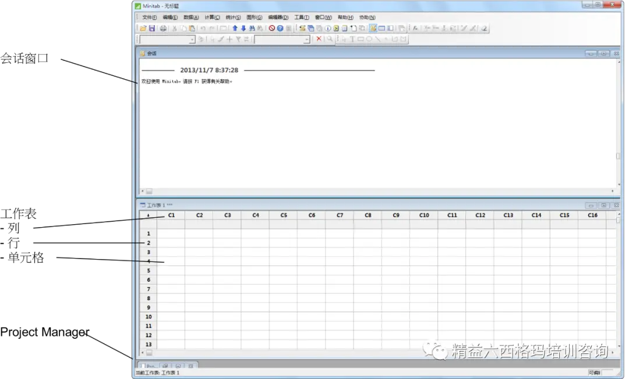This screenshot has height=379, width=629.
Task: Click the Undo arrow icon
Action: pyautogui.click(x=203, y=28)
